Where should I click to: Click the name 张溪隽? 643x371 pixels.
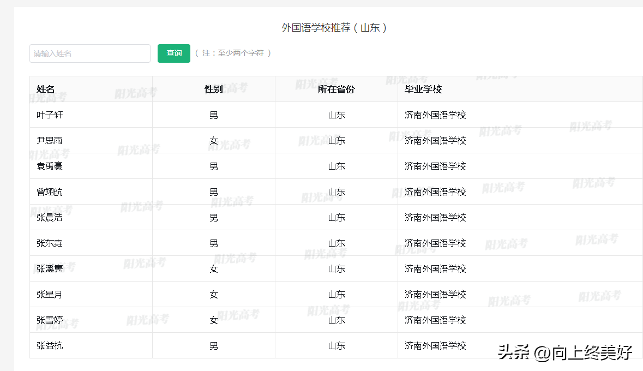click(x=50, y=269)
